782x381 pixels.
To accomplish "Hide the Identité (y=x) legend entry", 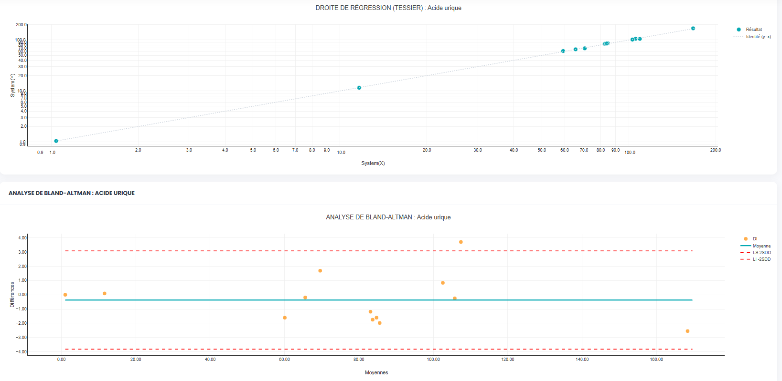I will [758, 37].
